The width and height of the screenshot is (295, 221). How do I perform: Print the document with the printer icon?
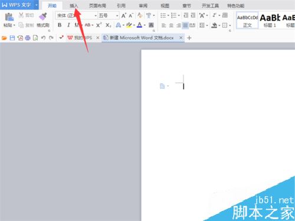pos(28,38)
